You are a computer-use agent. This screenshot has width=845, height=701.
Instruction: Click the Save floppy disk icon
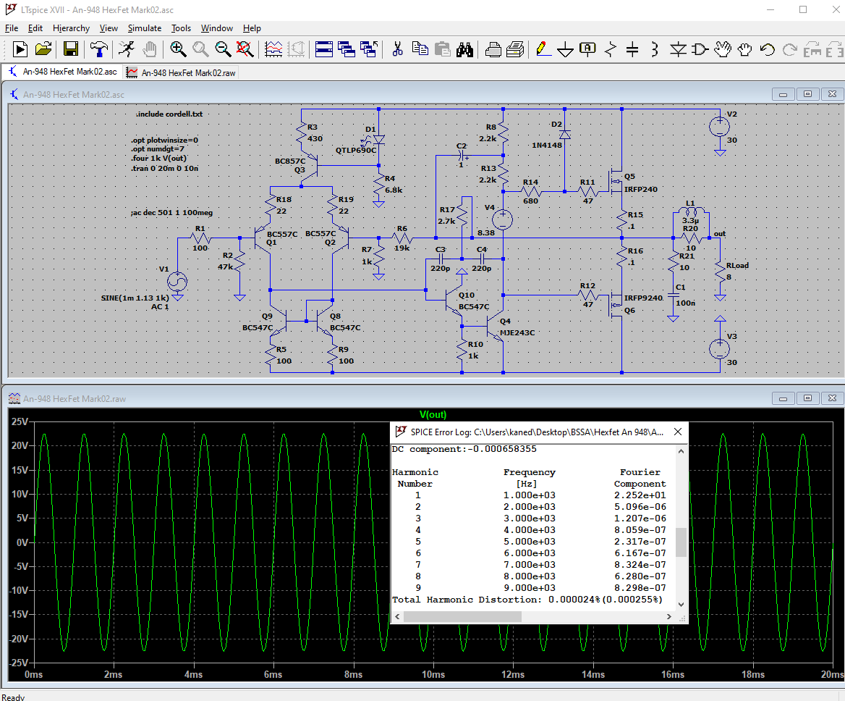(71, 49)
